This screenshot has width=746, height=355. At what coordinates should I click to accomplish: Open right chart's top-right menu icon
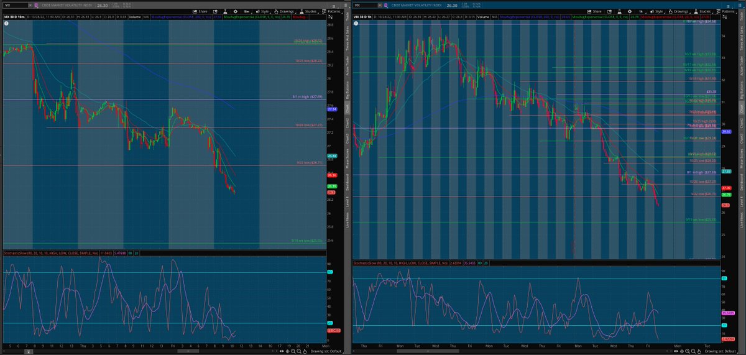click(x=728, y=6)
